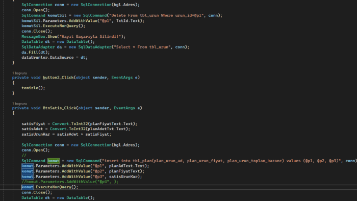357x201 pixels.
Task: Click EventArgs type in button2_Click signature
Action: point(122,78)
